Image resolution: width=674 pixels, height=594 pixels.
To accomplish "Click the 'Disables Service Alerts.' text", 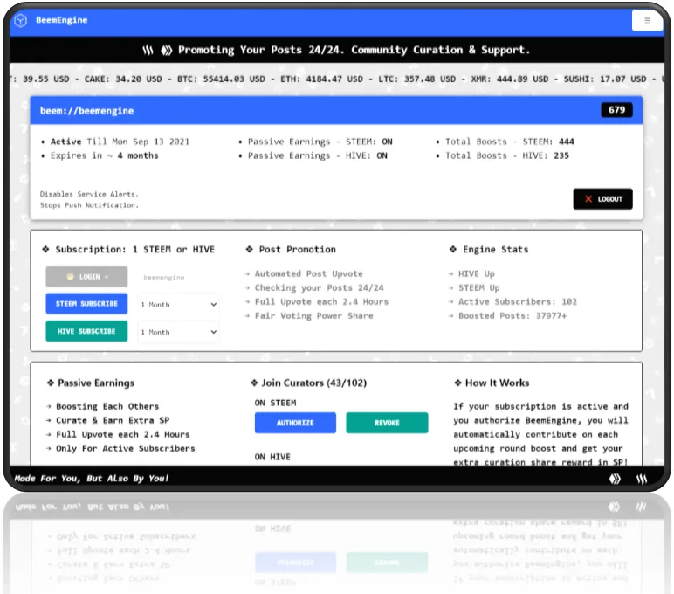I will [89, 195].
